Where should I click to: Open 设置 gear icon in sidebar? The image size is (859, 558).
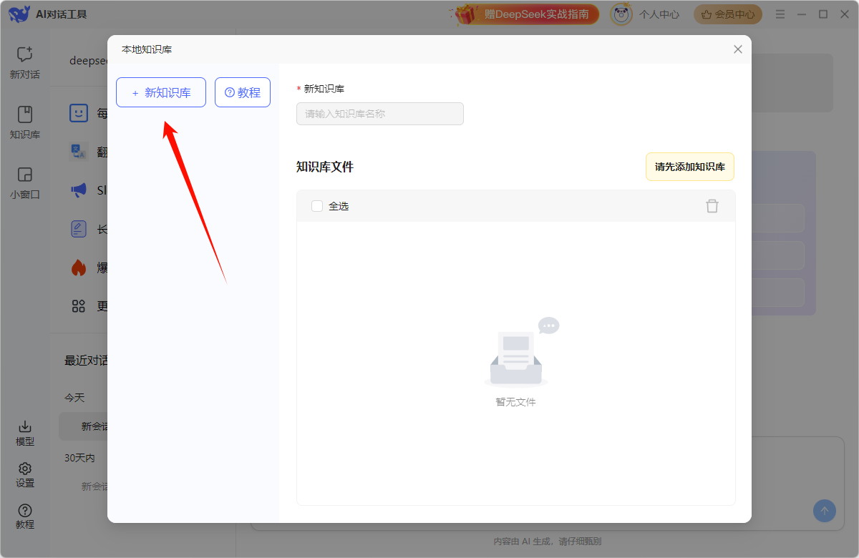[x=25, y=469]
